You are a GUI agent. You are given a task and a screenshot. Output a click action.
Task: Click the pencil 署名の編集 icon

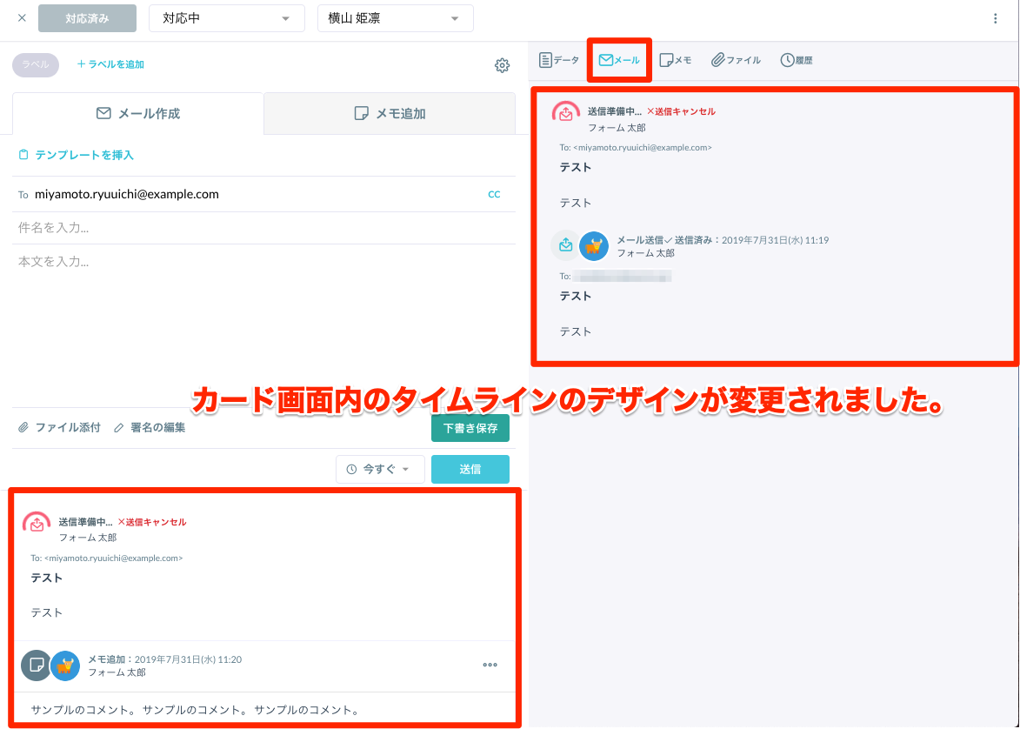click(119, 428)
